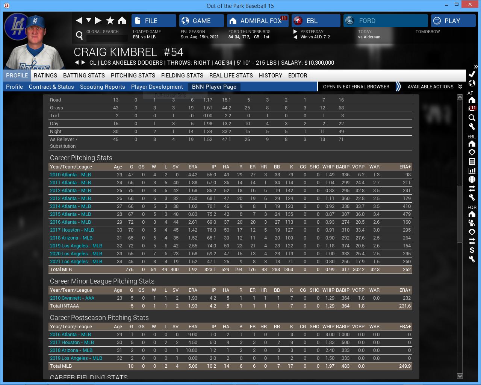Click Open In External Browser button

tap(356, 86)
